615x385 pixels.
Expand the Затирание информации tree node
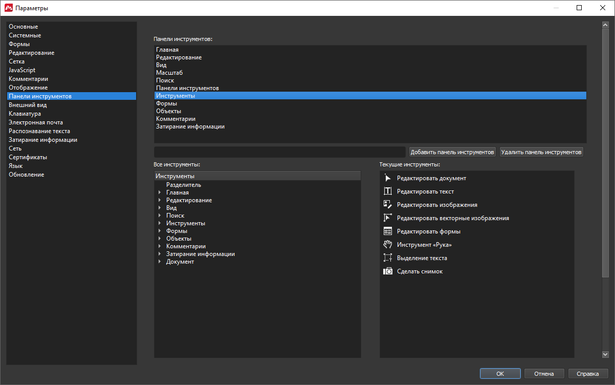[x=160, y=254]
